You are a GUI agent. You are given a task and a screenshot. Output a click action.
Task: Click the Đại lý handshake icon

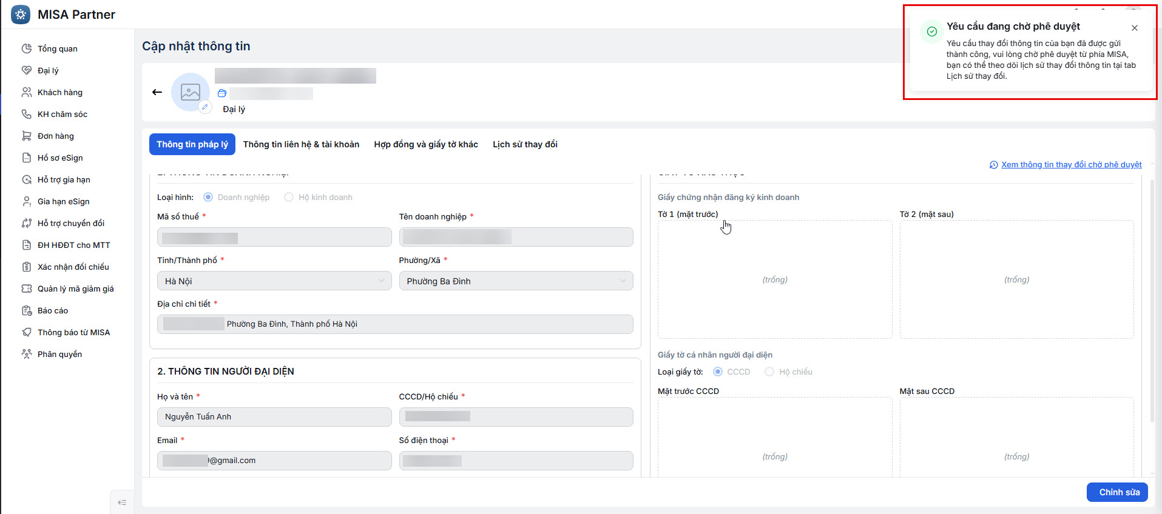27,70
